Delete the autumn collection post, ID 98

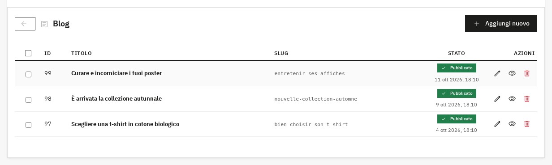(x=527, y=99)
